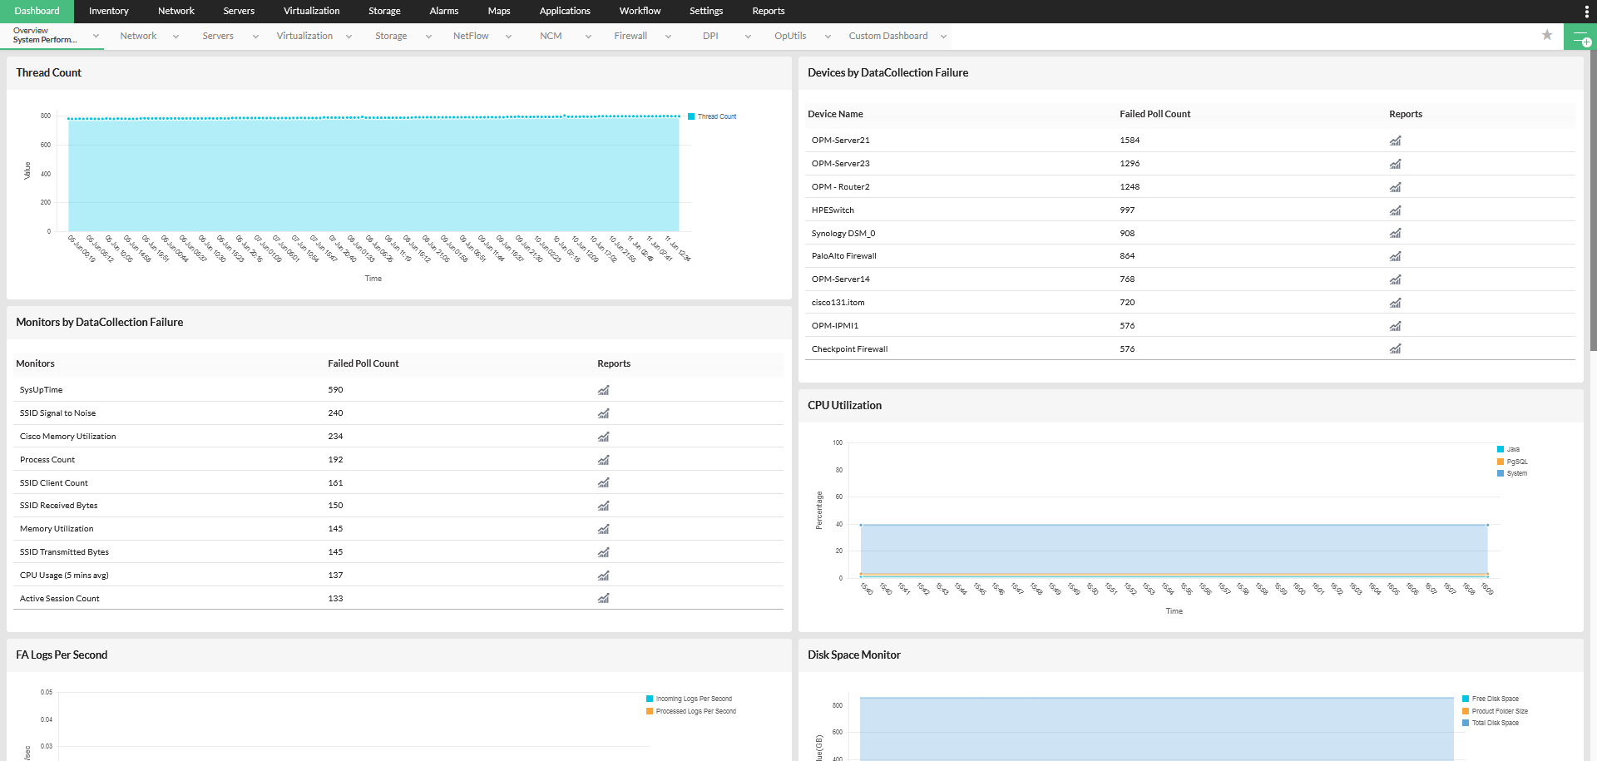Open the vertical dots options menu top right

tap(1587, 11)
